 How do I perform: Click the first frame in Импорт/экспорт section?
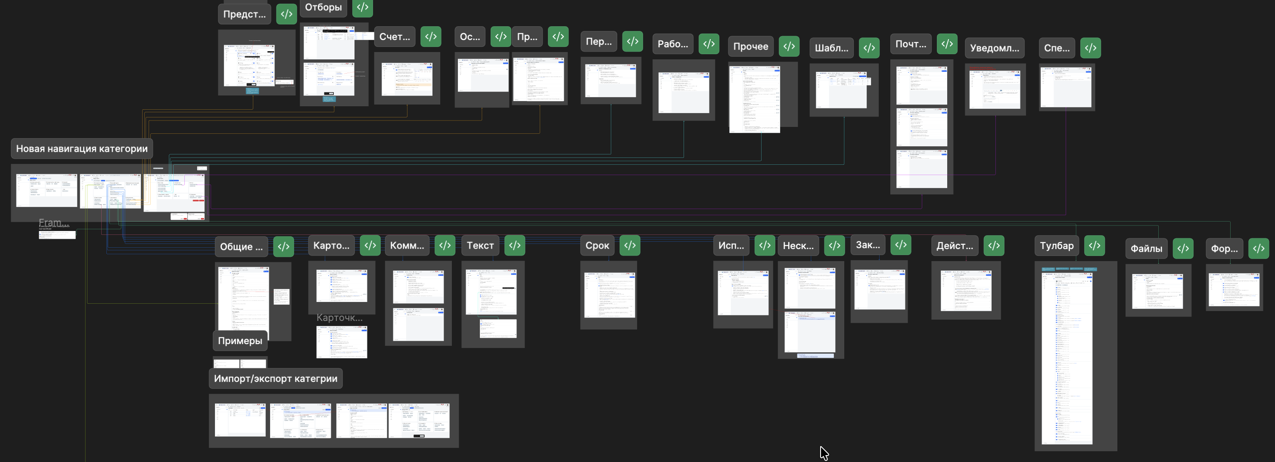[240, 420]
